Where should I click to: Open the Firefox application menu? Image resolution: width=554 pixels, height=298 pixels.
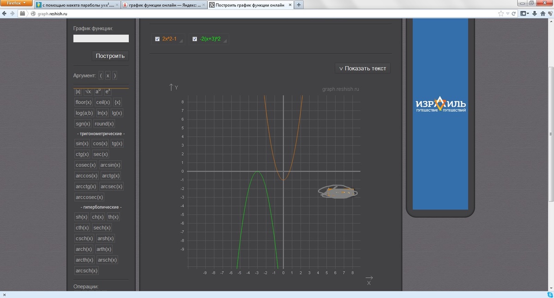(16, 3)
